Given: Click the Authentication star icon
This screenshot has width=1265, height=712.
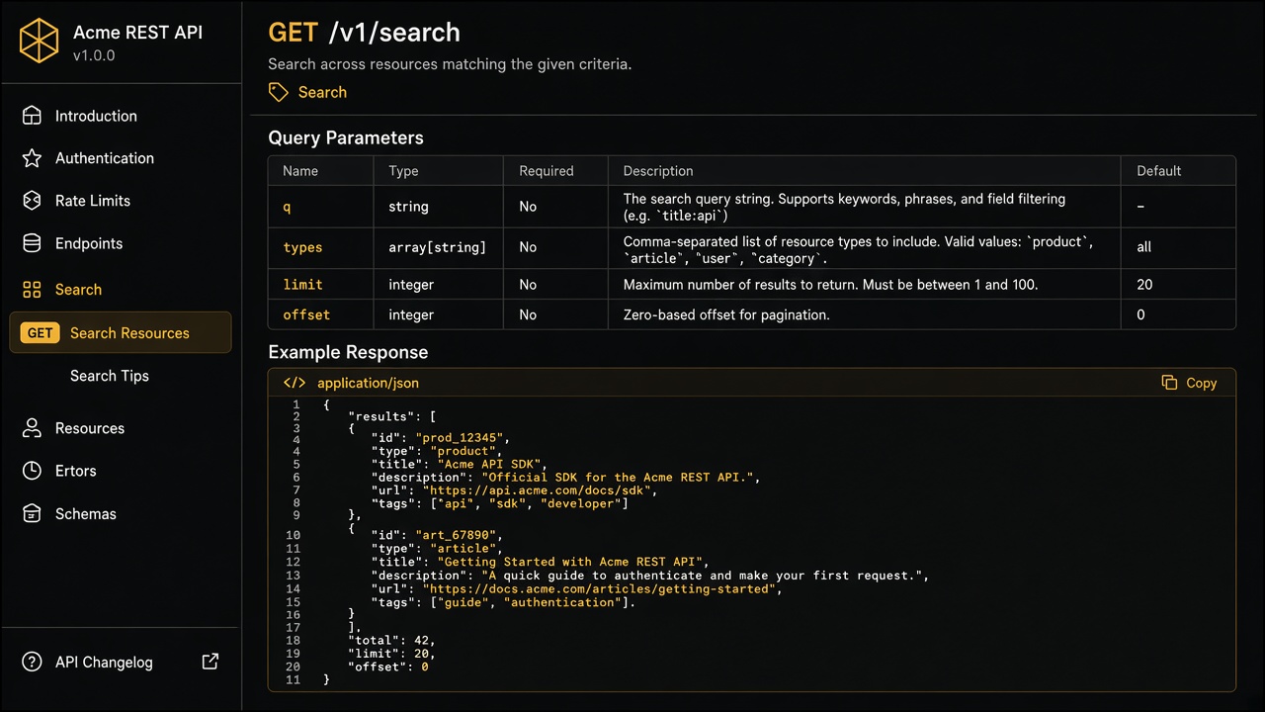Looking at the screenshot, I should point(32,158).
